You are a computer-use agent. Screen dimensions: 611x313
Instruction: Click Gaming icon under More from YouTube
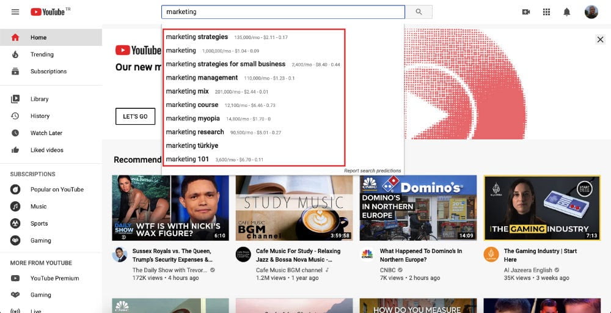pos(15,295)
